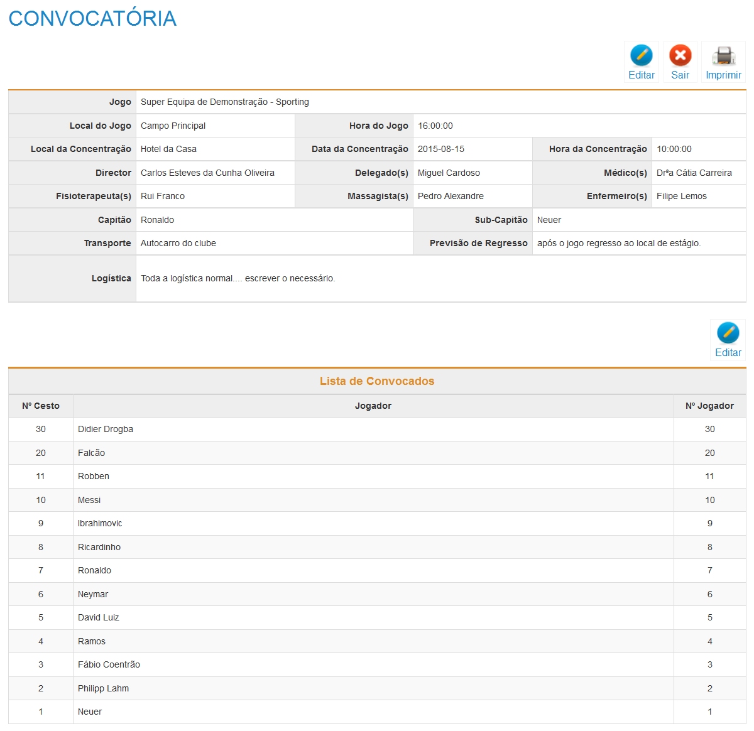This screenshot has width=754, height=731.
Task: Select the Philipp Lahm row
Action: click(103, 688)
